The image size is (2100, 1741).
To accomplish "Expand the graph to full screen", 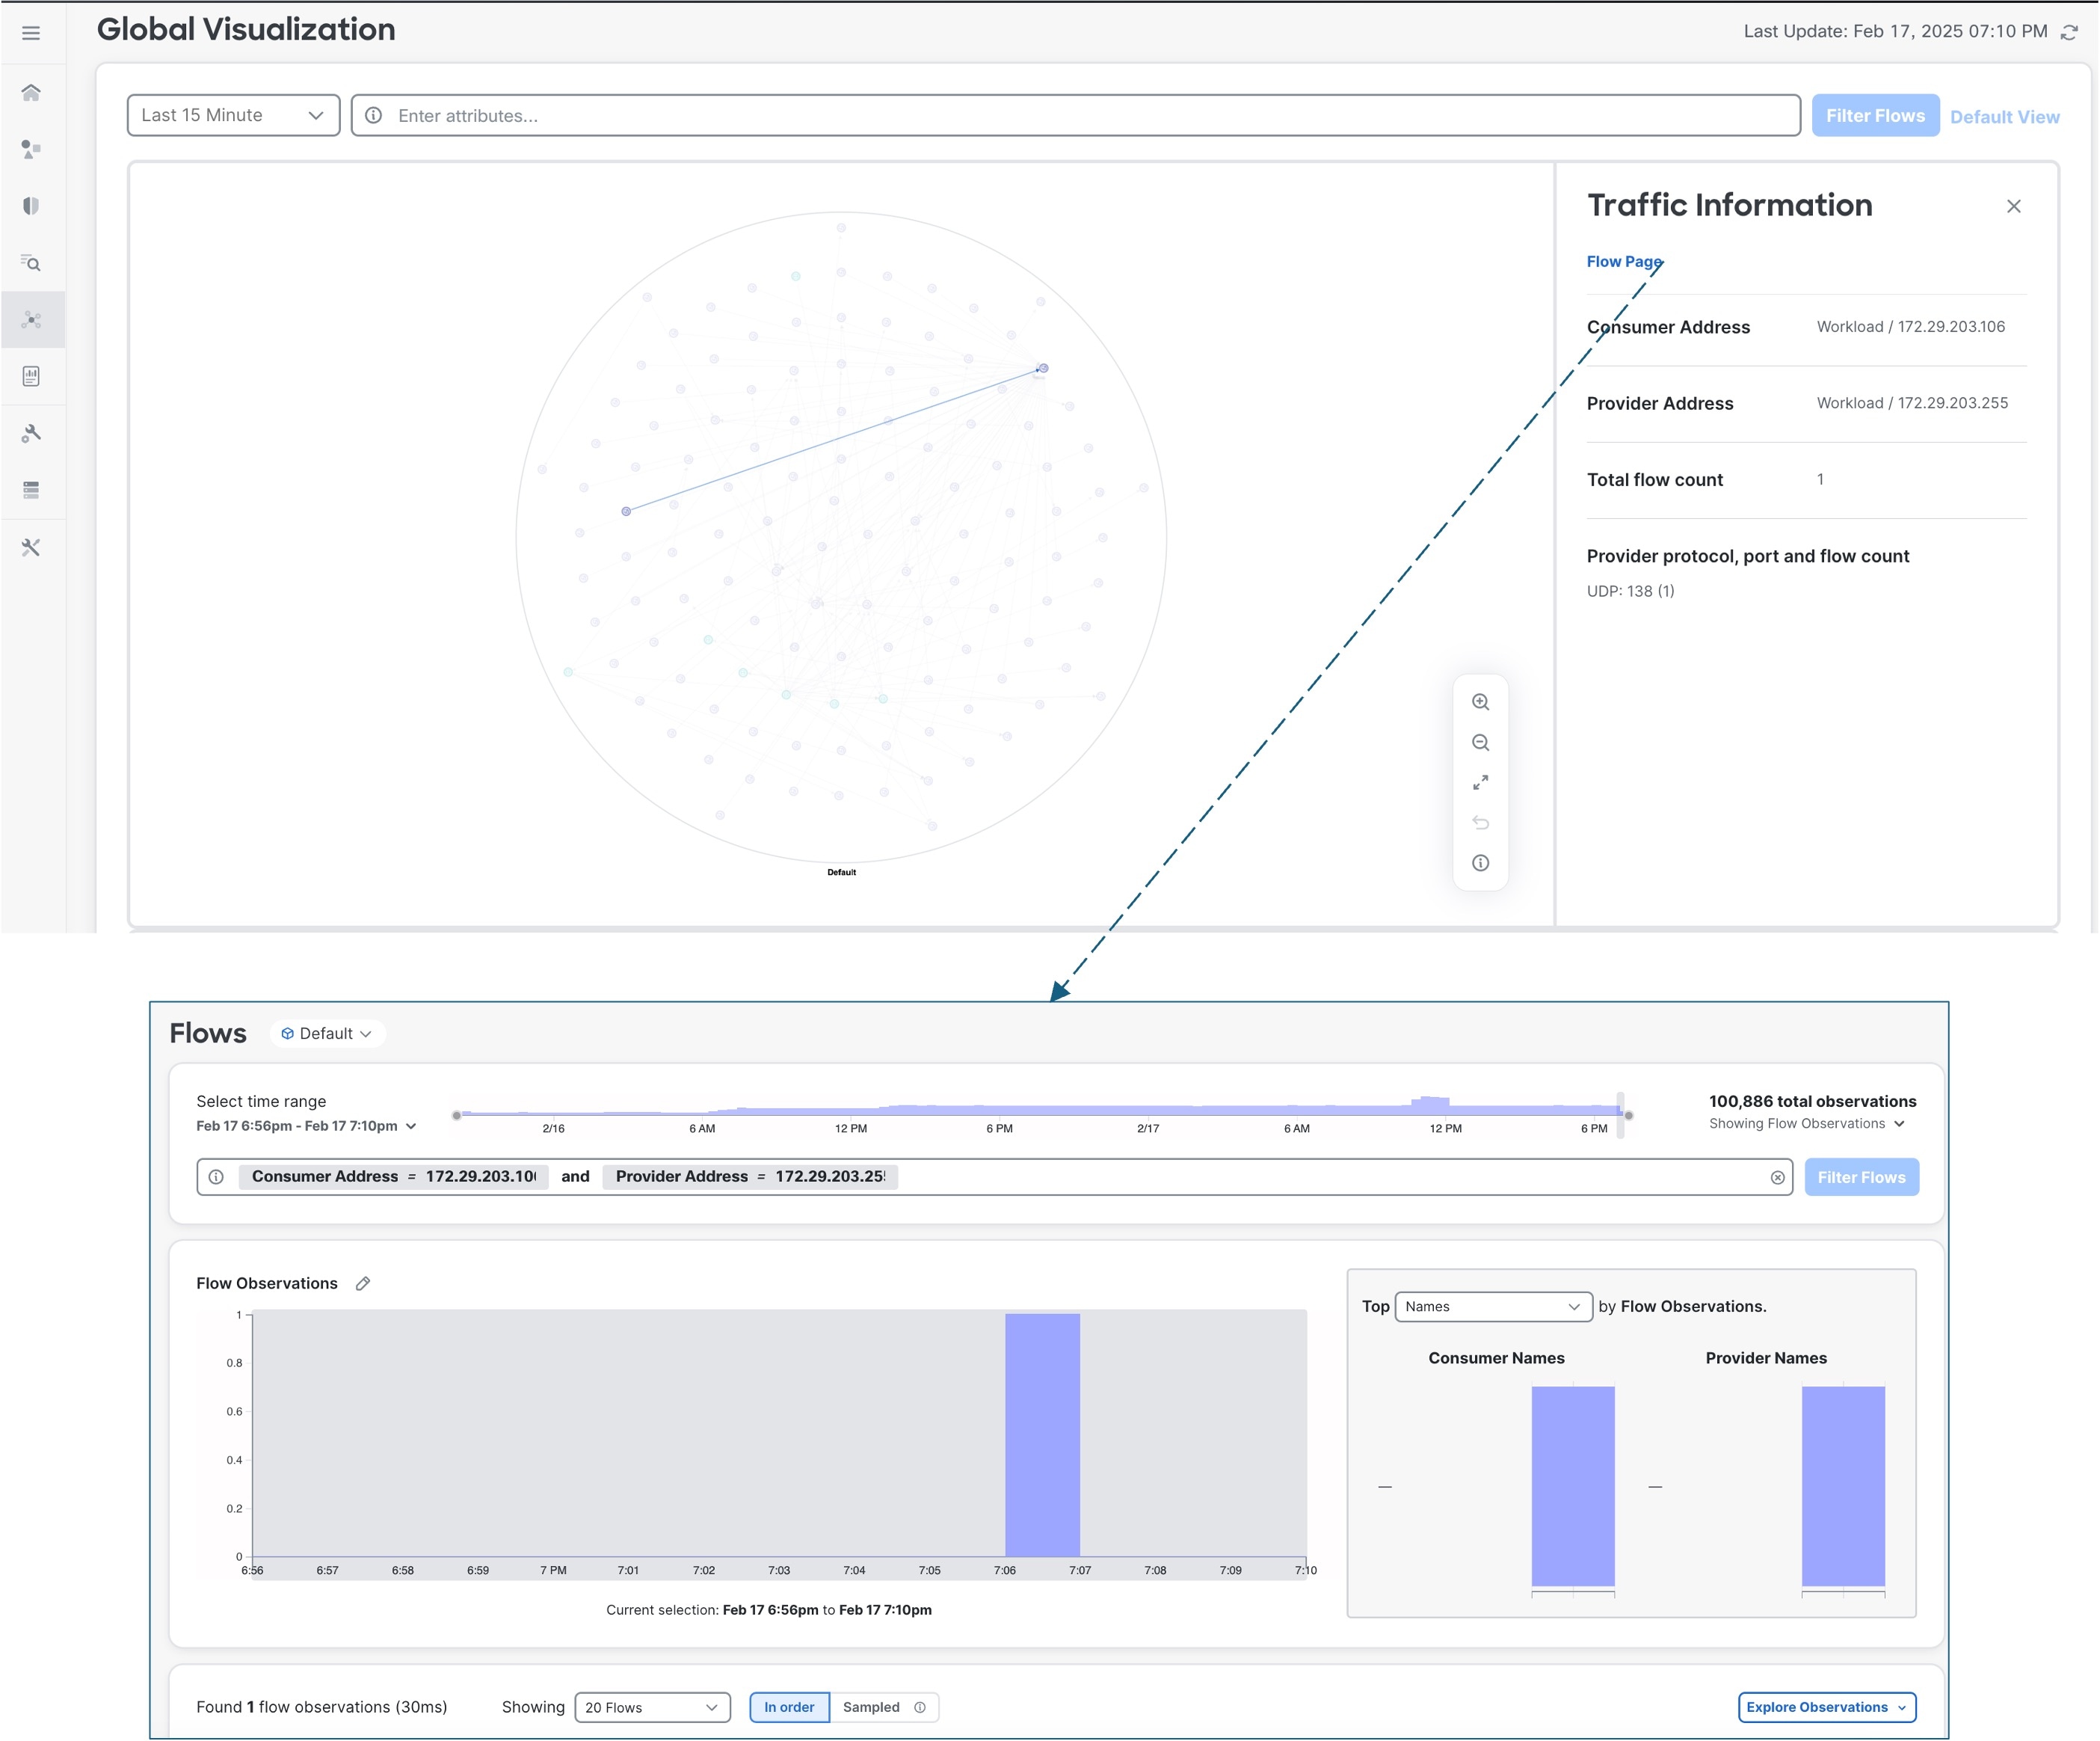I will pyautogui.click(x=1480, y=782).
